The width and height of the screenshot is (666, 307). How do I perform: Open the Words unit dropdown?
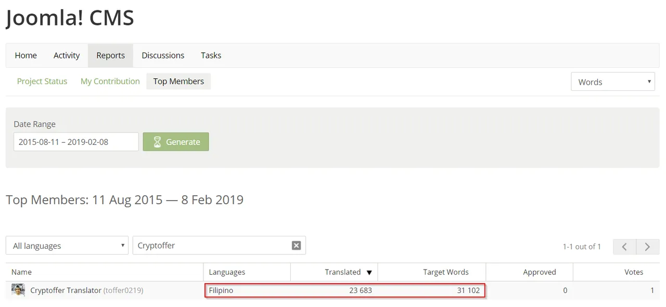pos(613,82)
